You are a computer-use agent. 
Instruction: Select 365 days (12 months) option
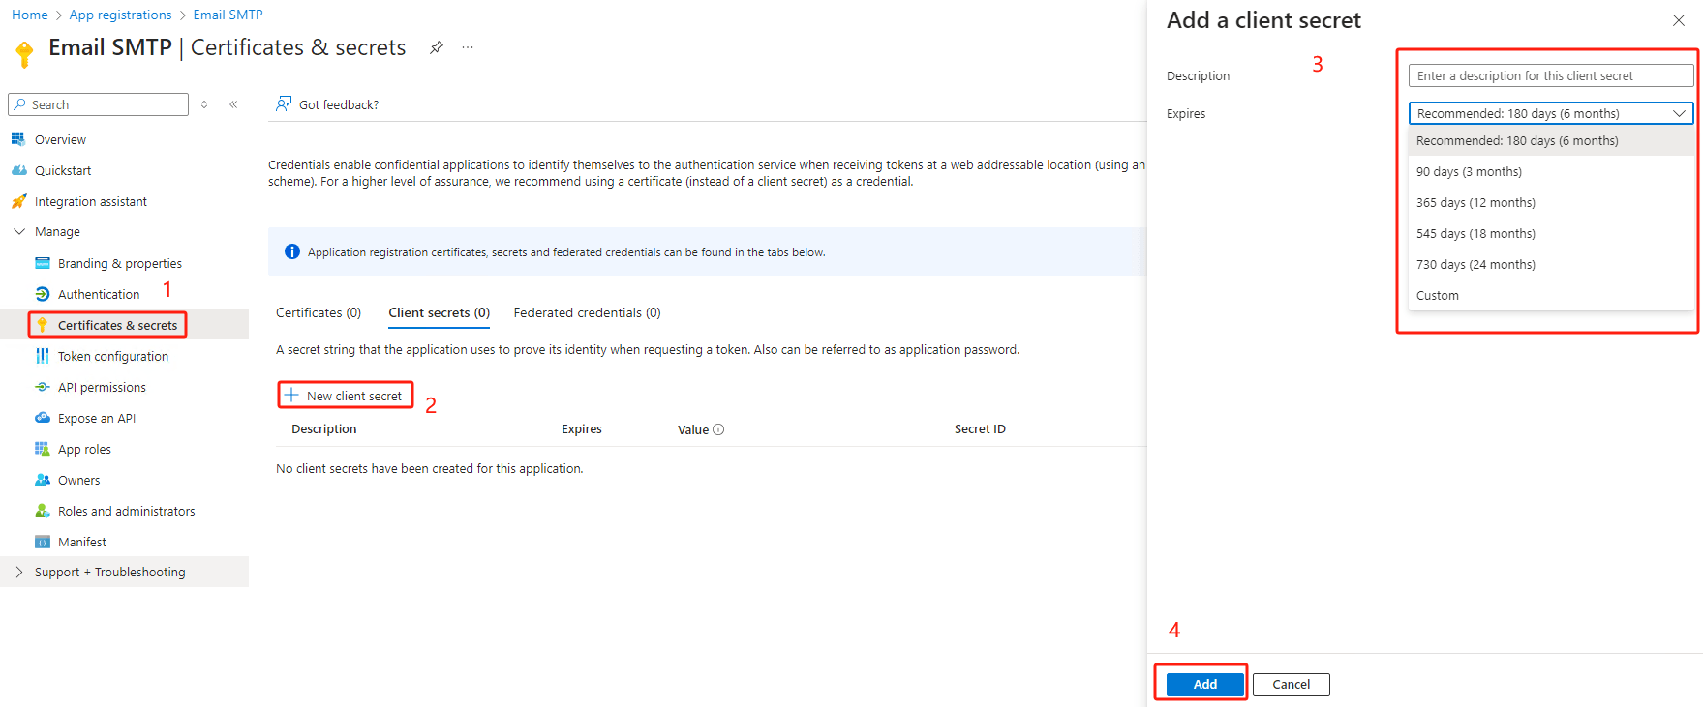[1475, 203]
